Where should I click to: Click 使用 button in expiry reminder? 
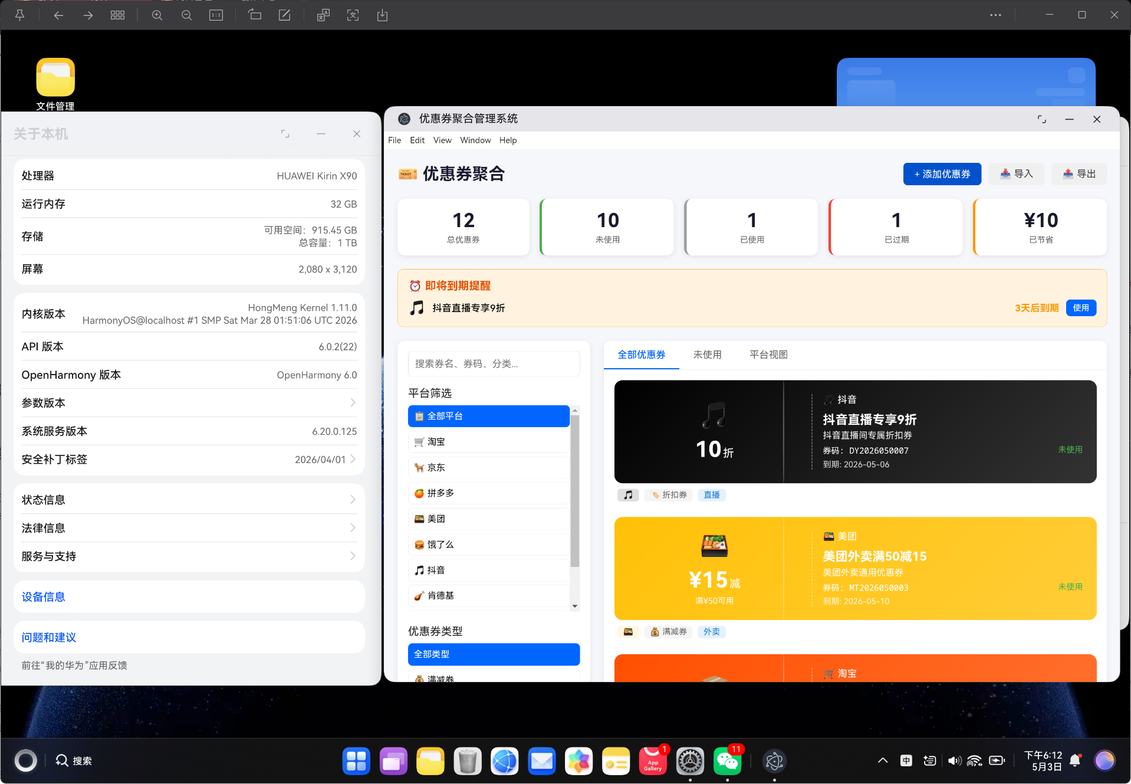(1081, 308)
